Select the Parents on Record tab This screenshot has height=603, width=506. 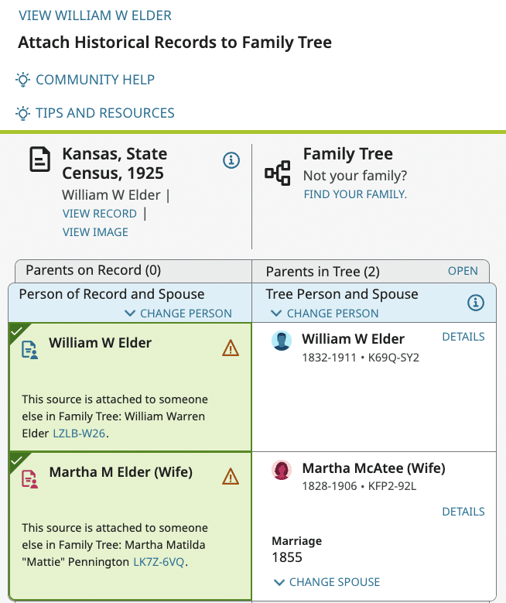pyautogui.click(x=93, y=270)
